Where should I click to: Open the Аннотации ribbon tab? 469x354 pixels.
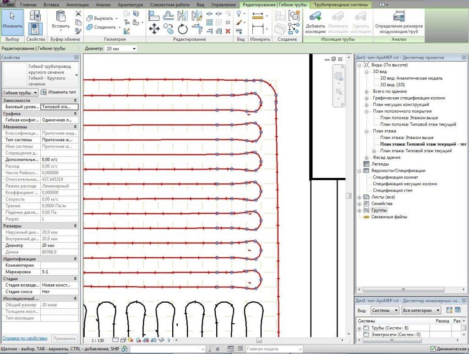pos(77,4)
